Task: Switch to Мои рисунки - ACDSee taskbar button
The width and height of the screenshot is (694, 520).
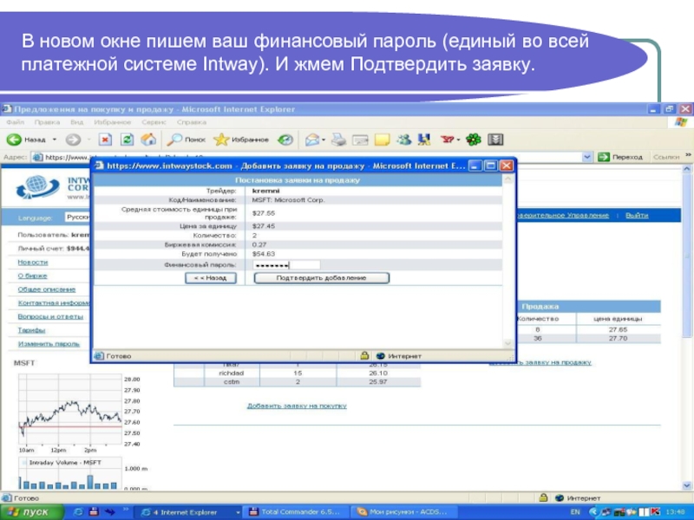Action: [403, 512]
